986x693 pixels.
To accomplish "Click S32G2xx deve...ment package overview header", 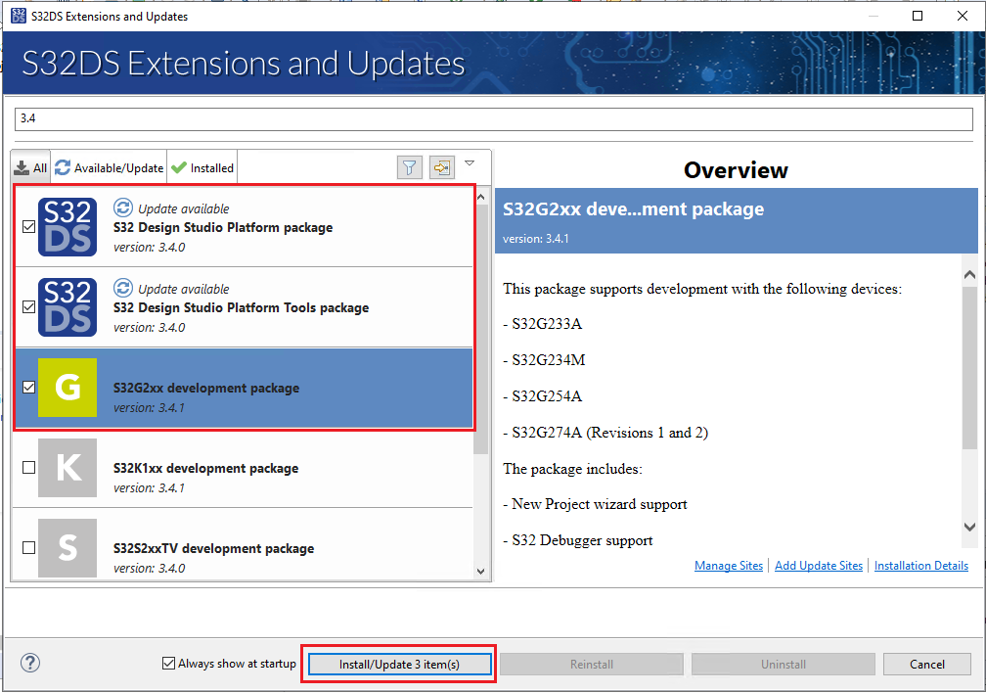I will 737,221.
